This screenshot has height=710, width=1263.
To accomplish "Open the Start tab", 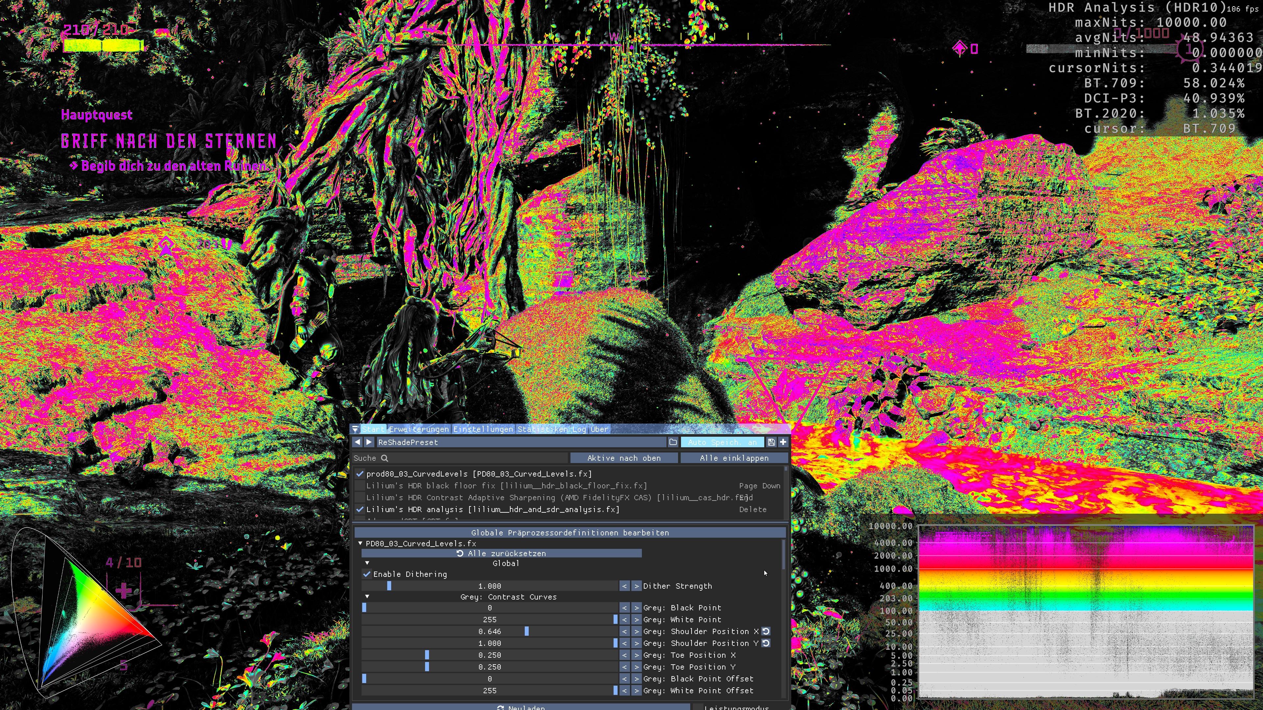I will coord(374,429).
